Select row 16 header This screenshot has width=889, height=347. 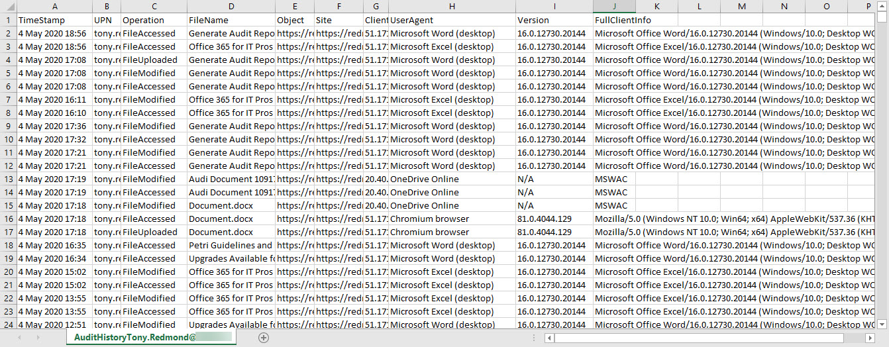(x=8, y=219)
